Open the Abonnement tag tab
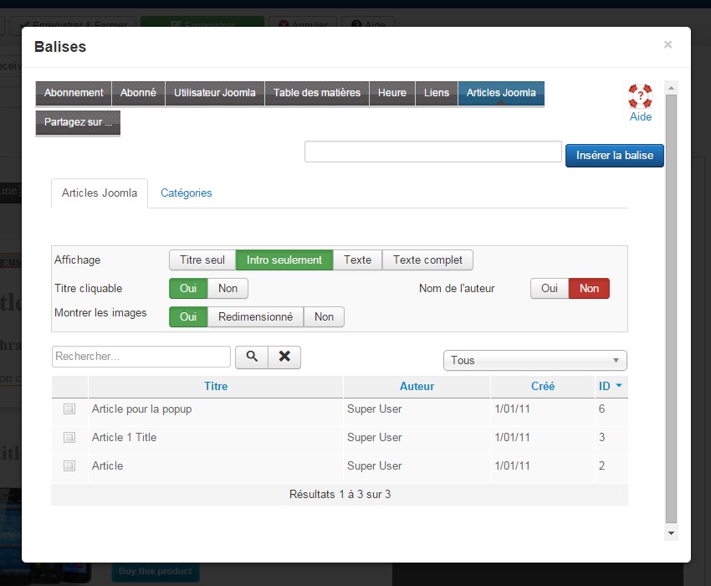Viewport: 711px width, 586px height. click(74, 93)
